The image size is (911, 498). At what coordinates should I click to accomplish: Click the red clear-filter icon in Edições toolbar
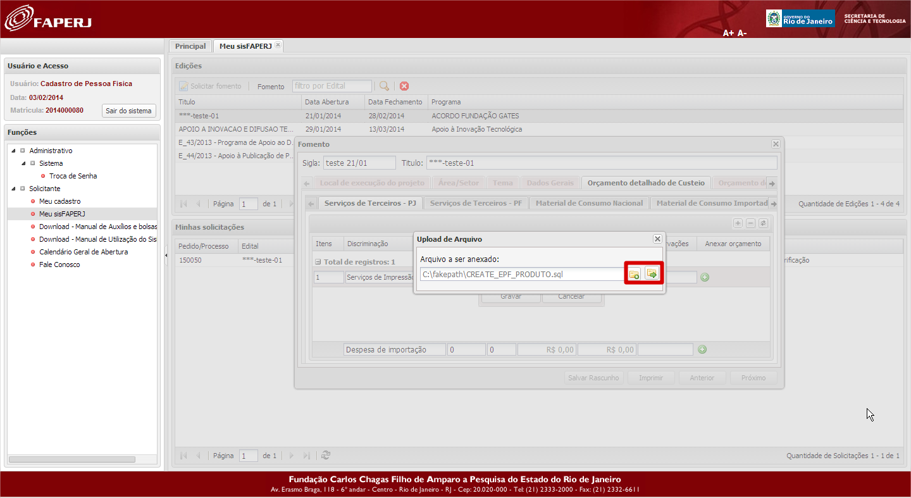[x=404, y=86]
